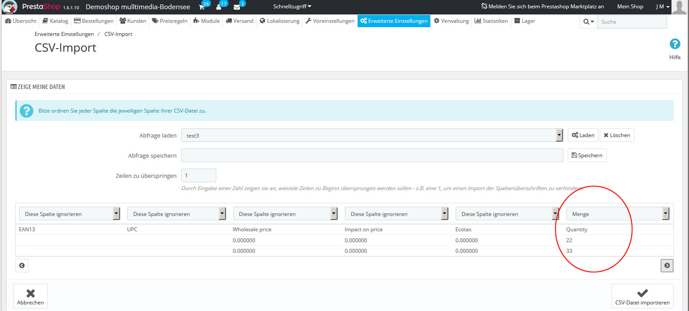Select the Module menu item
The height and width of the screenshot is (311, 689).
(207, 21)
